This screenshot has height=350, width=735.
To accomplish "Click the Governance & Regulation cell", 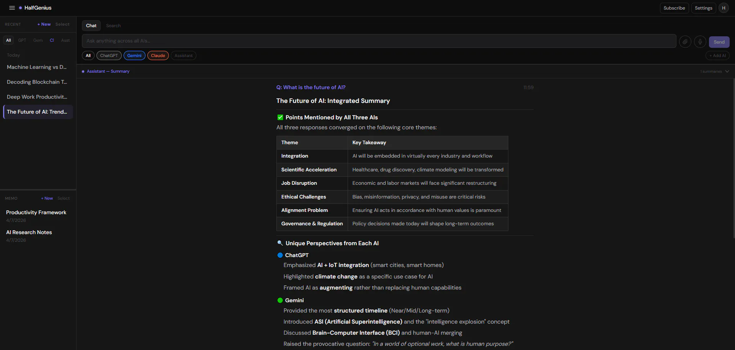I will coord(312,224).
